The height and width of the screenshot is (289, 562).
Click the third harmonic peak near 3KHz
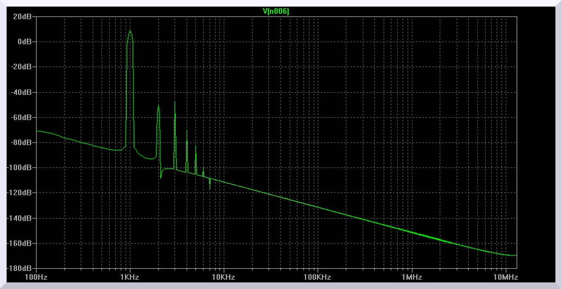[x=175, y=101]
